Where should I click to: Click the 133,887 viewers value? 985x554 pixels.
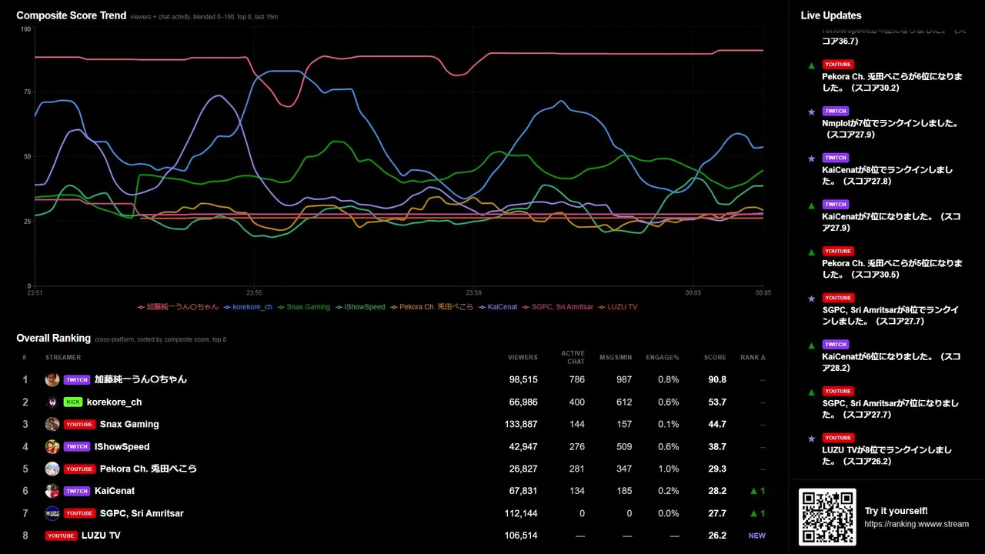tap(520, 424)
